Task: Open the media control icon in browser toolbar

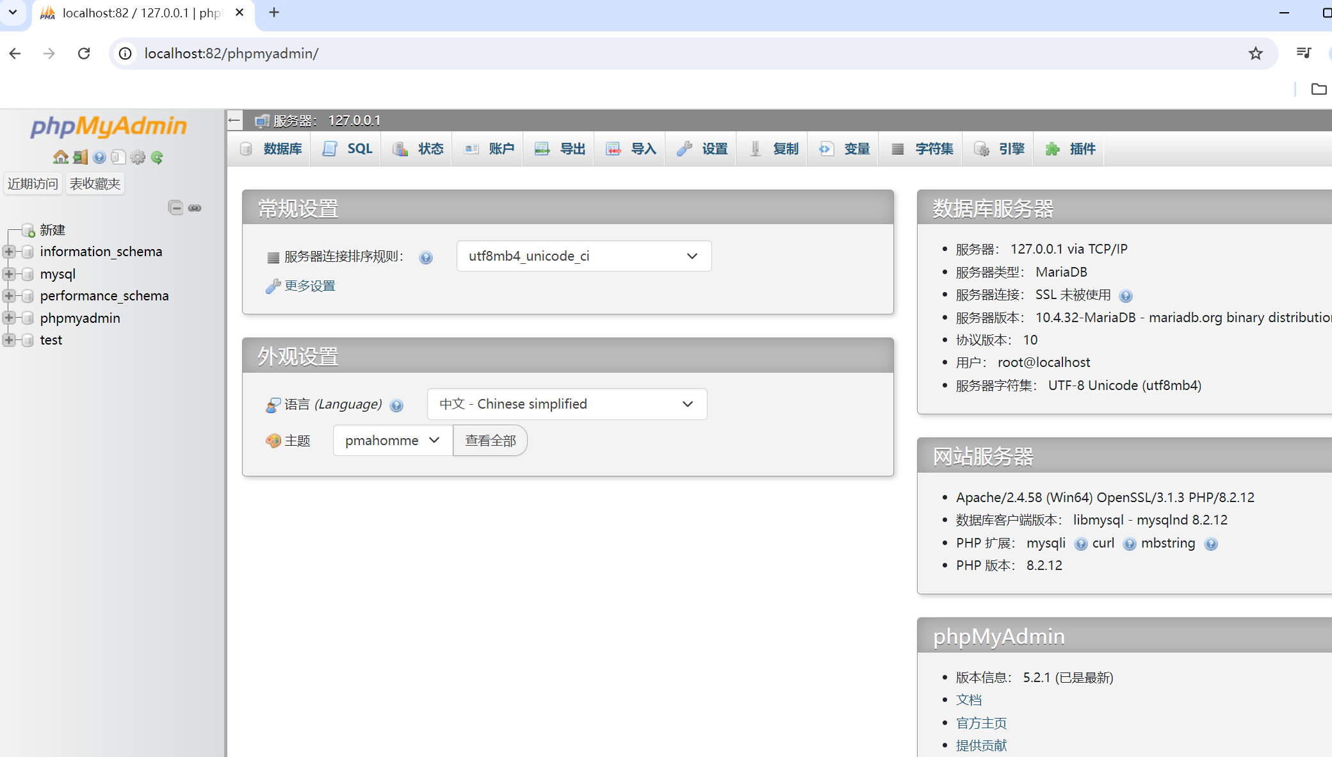Action: point(1303,53)
